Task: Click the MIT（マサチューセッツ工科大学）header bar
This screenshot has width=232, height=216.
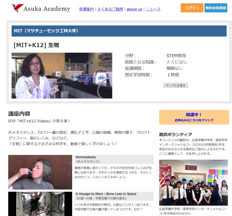Action: (119, 31)
